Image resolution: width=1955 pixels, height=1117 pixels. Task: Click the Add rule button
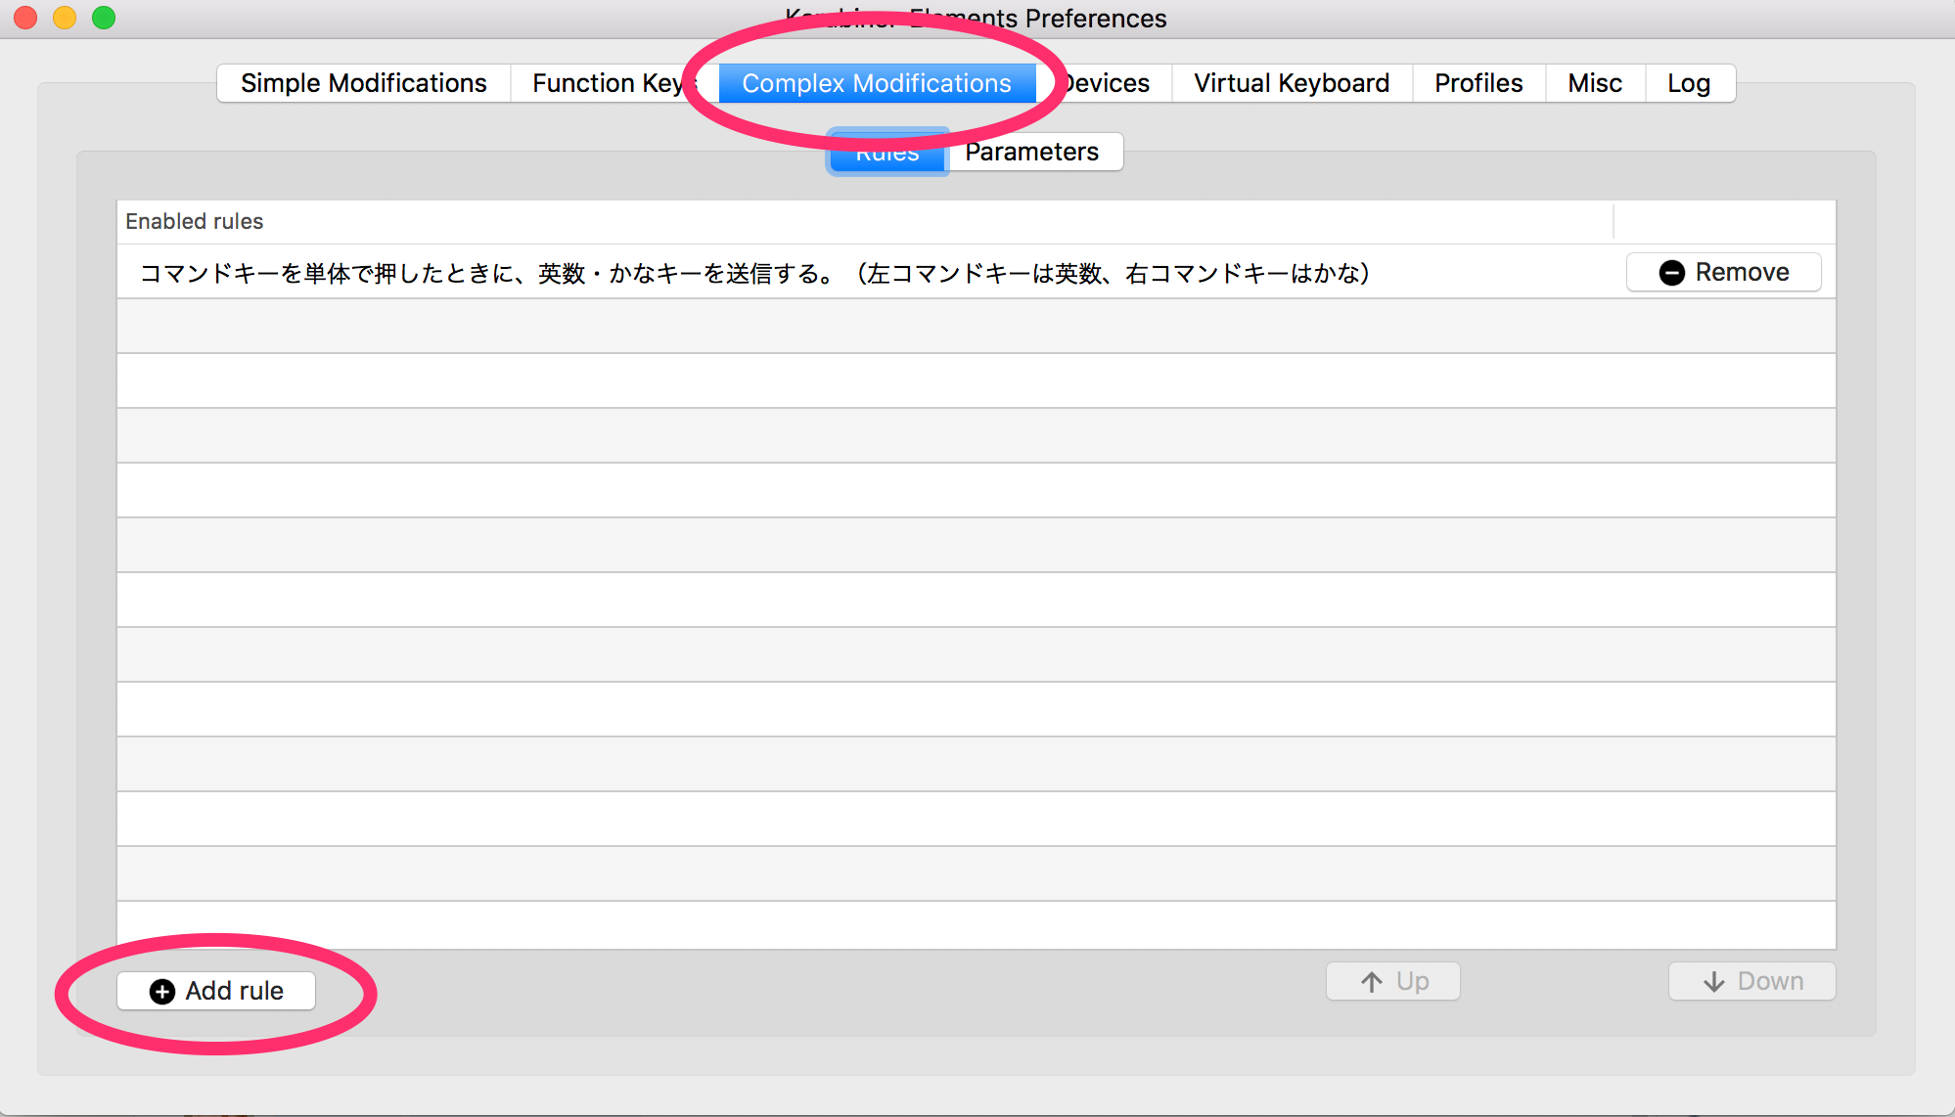[x=216, y=991]
